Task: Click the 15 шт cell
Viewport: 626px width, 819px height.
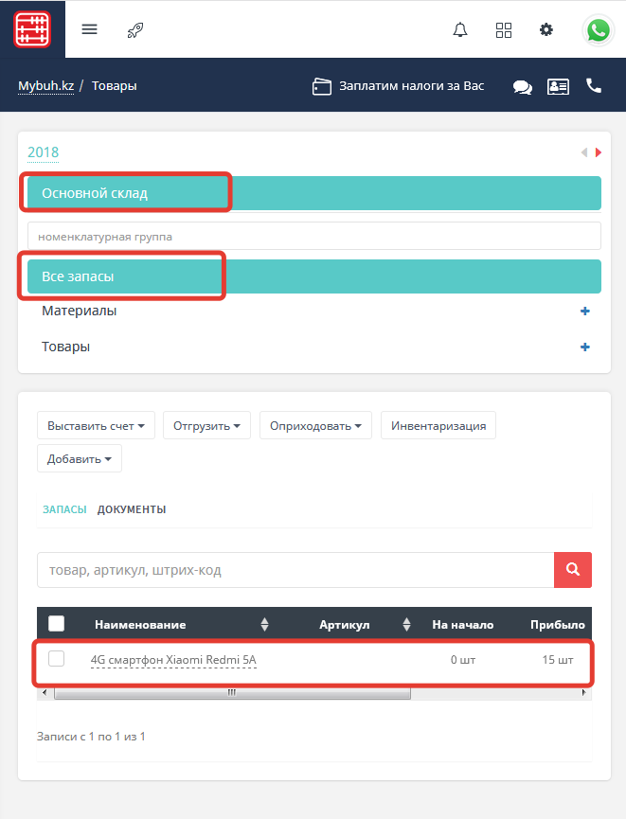Action: pos(558,660)
